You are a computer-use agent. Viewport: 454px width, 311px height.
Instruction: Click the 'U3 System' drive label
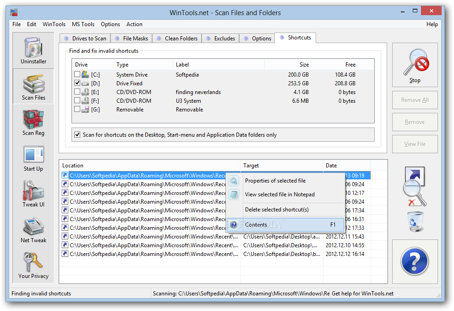188,101
